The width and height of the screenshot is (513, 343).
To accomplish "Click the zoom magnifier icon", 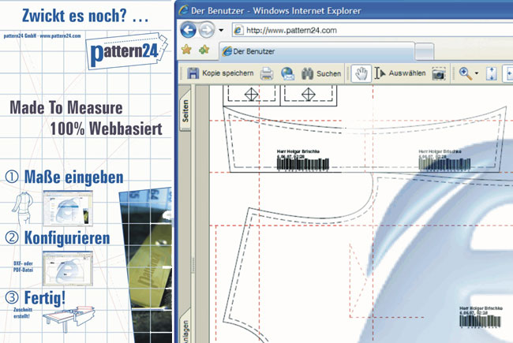I will pos(465,73).
